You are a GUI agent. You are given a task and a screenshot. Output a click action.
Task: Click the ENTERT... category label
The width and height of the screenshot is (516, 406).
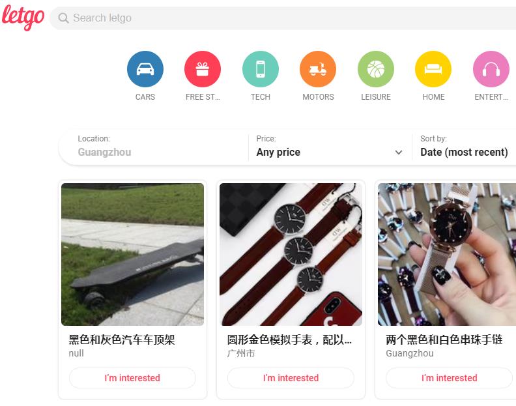click(x=491, y=97)
